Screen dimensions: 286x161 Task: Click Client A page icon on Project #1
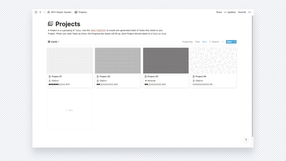50,80
